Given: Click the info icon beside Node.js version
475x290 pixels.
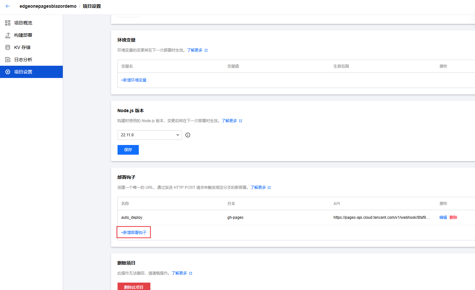Looking at the screenshot, I should (x=188, y=135).
